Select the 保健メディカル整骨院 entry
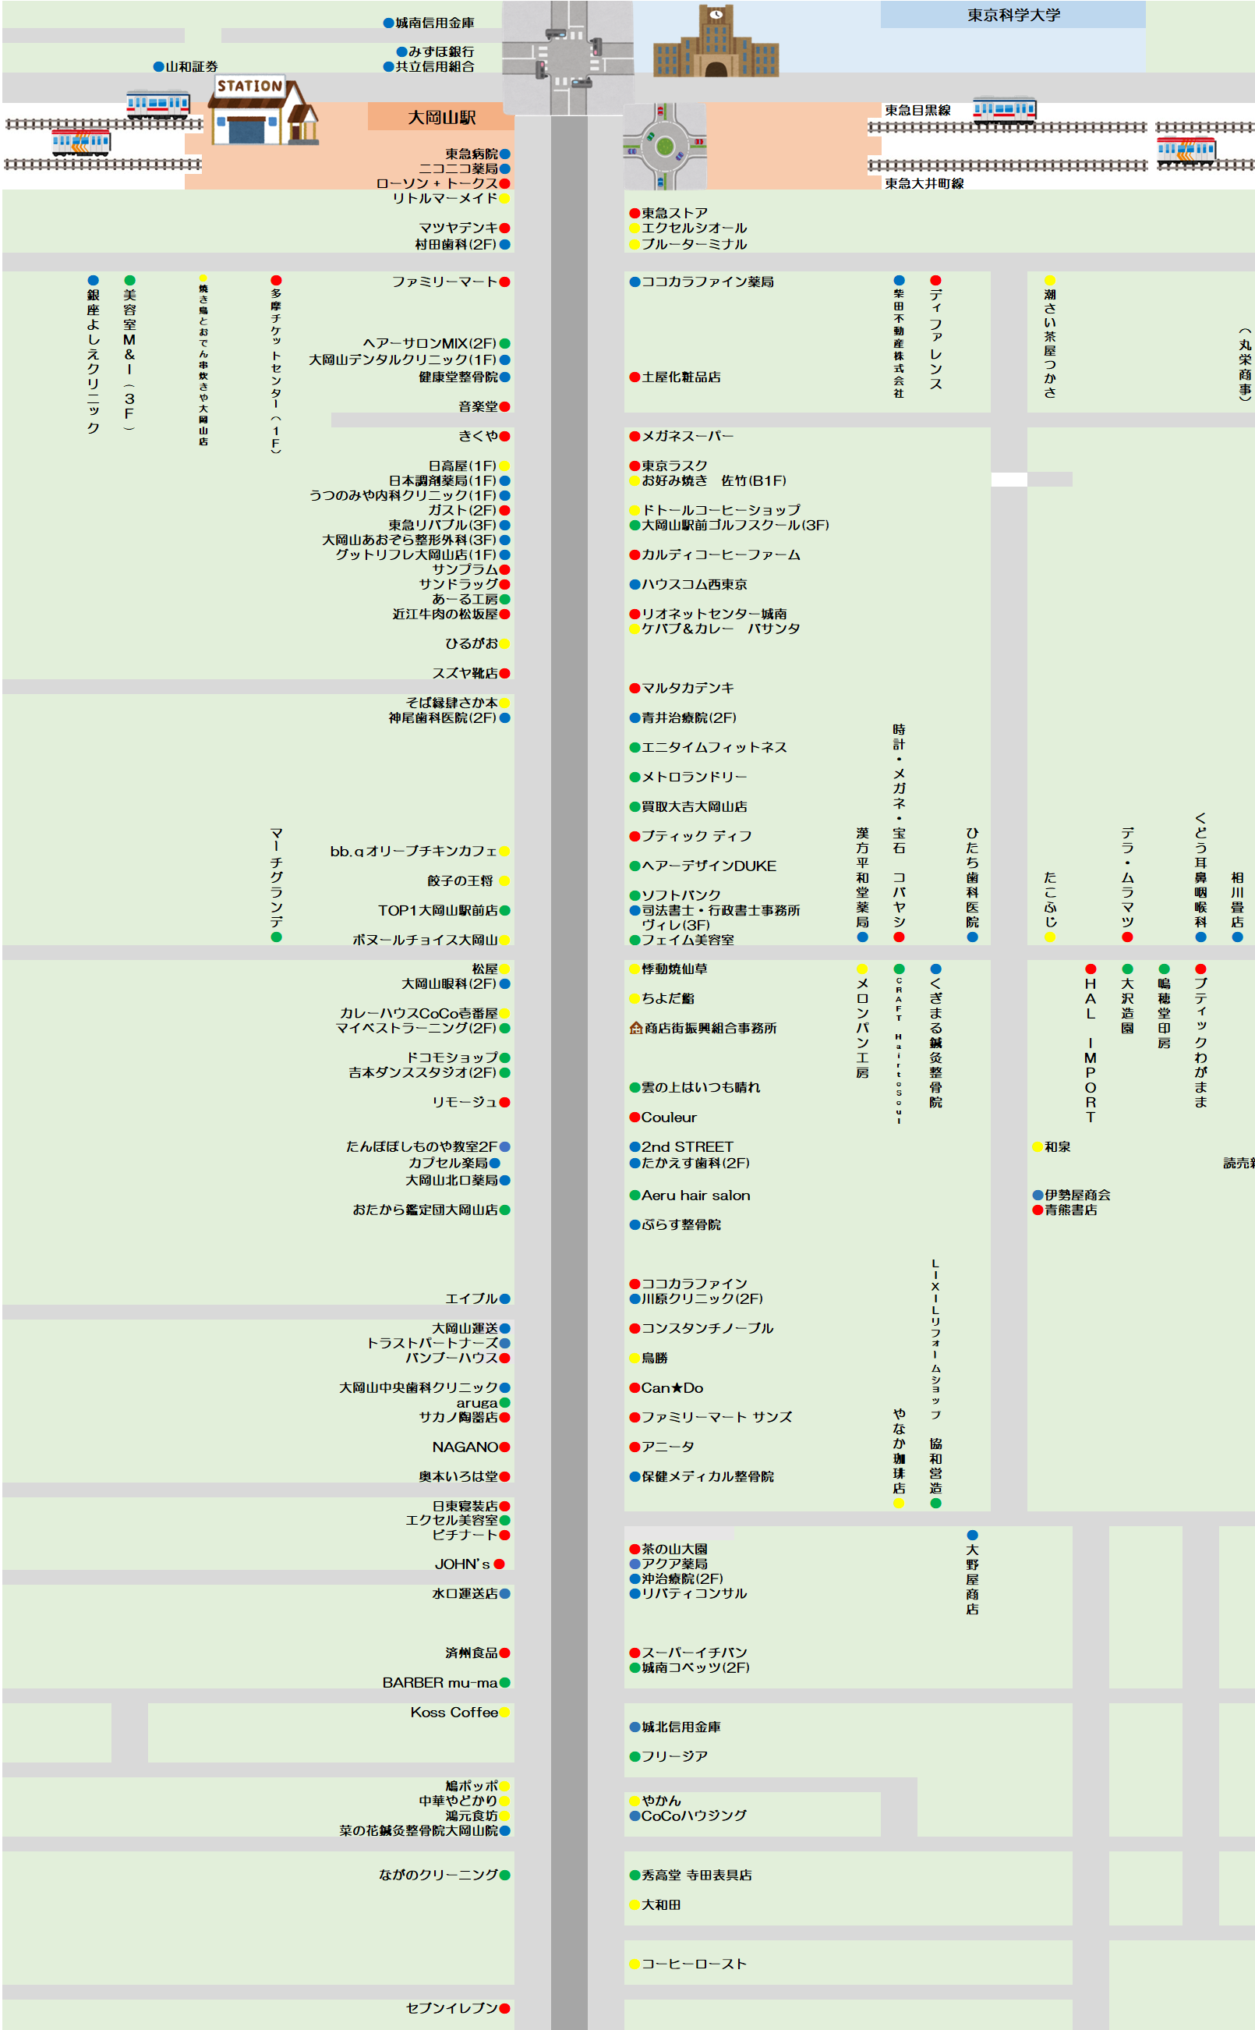1255x2030 pixels. click(x=702, y=1476)
